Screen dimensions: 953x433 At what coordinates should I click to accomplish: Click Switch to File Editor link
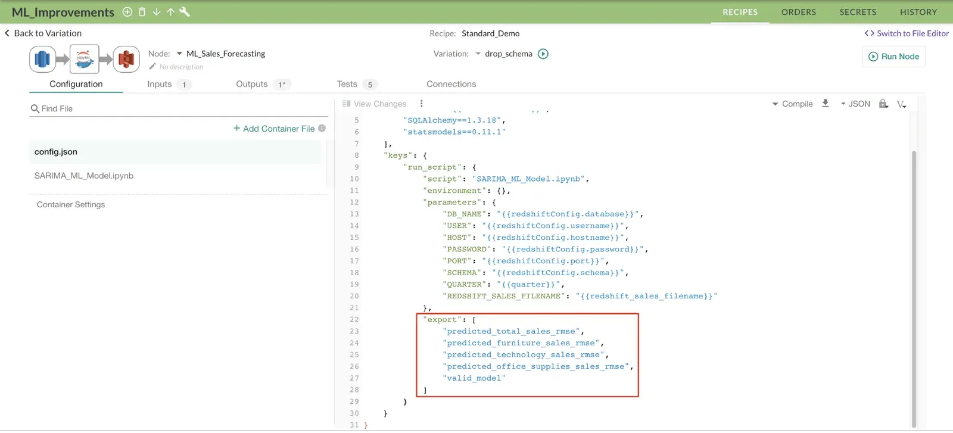[907, 33]
